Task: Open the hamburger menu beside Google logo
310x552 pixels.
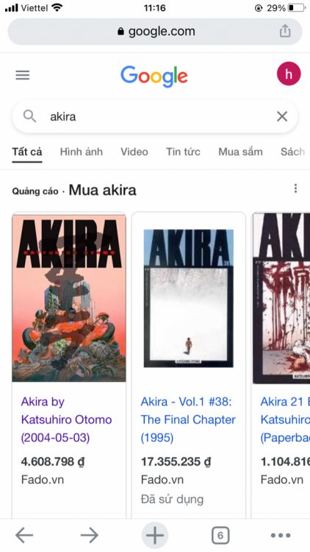Action: (23, 74)
